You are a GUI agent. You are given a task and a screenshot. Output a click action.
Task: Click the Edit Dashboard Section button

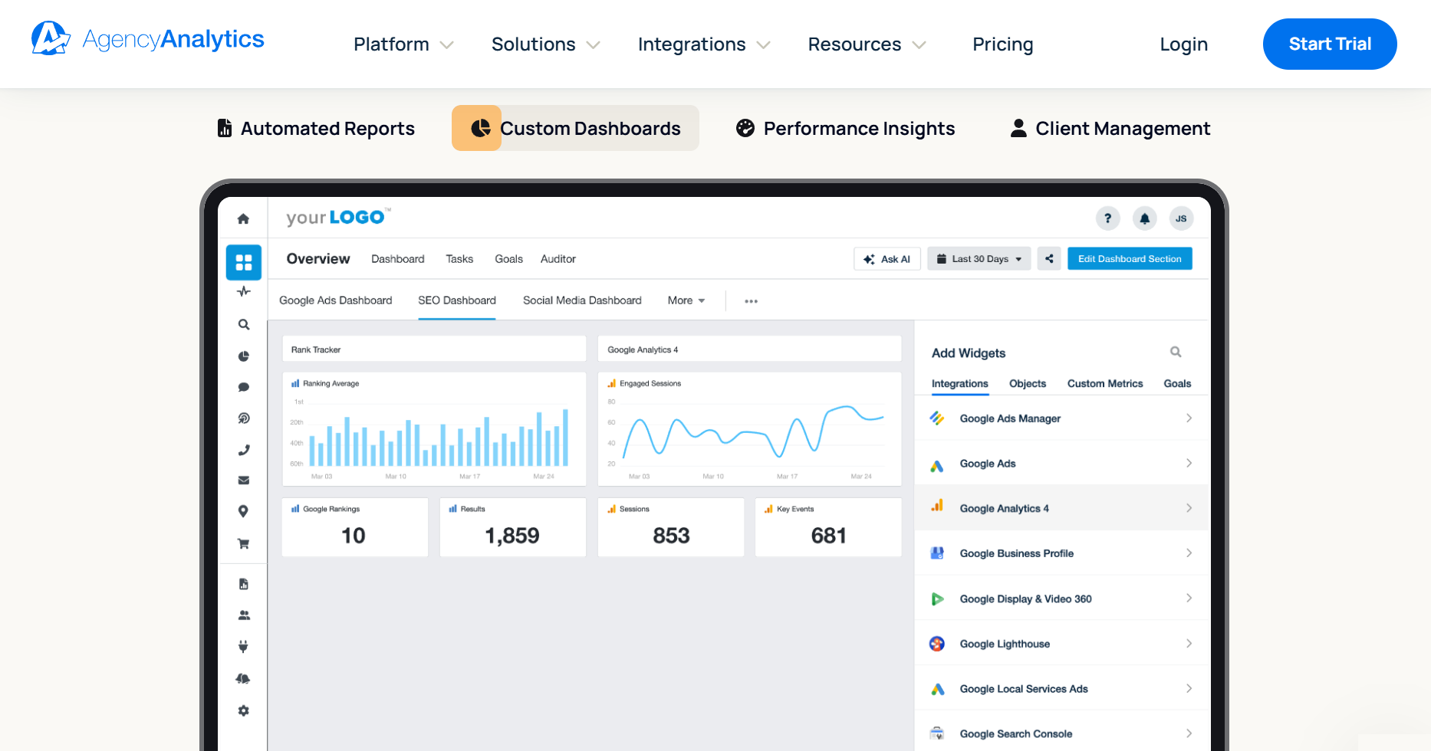(x=1129, y=258)
